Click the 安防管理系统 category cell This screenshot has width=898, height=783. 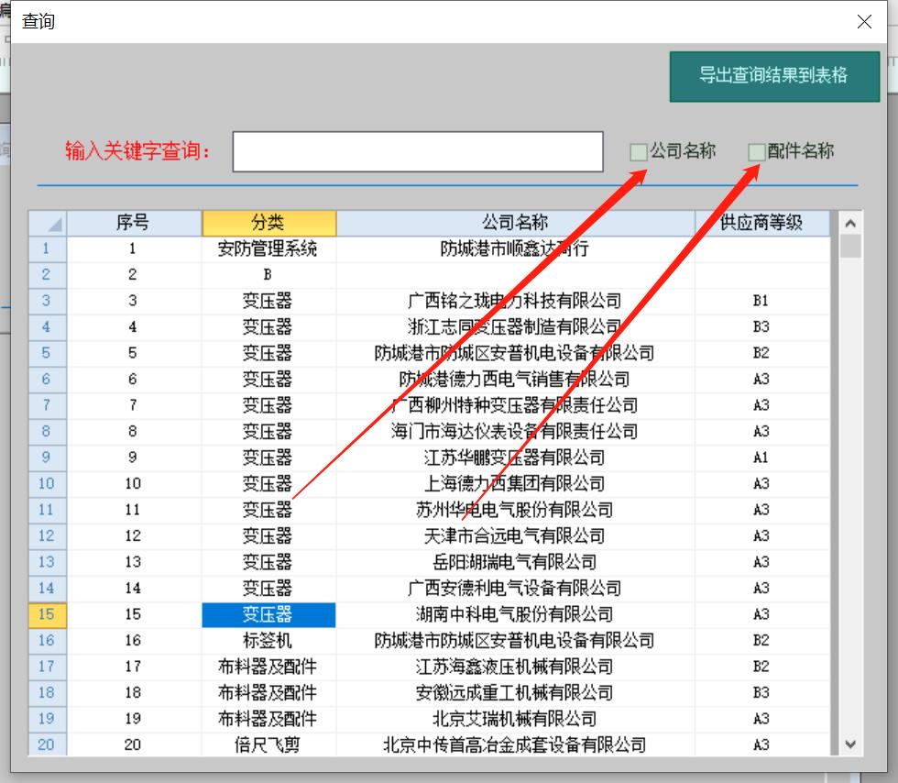pyautogui.click(x=268, y=248)
